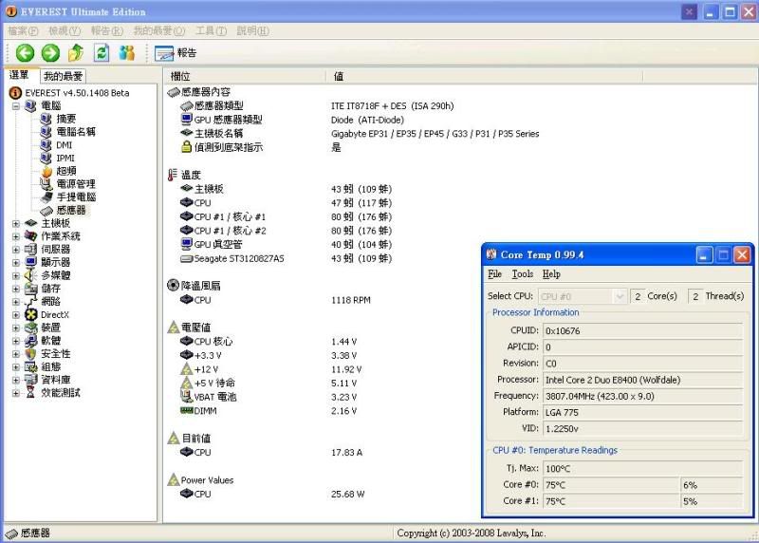The width and height of the screenshot is (759, 543).
Task: Open the 報告 report toolbar button
Action: [x=176, y=53]
